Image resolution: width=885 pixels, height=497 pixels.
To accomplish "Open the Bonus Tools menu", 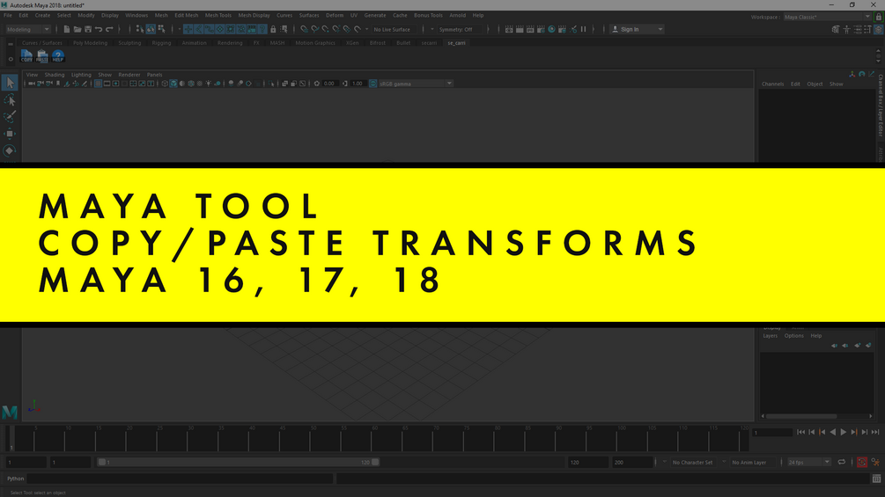I will click(428, 15).
